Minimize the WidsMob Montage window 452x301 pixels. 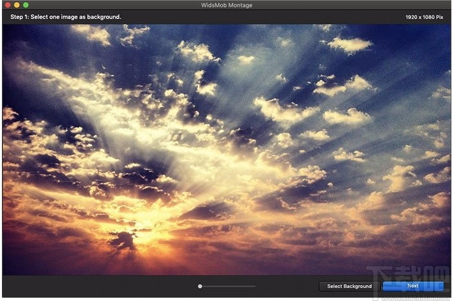click(17, 5)
